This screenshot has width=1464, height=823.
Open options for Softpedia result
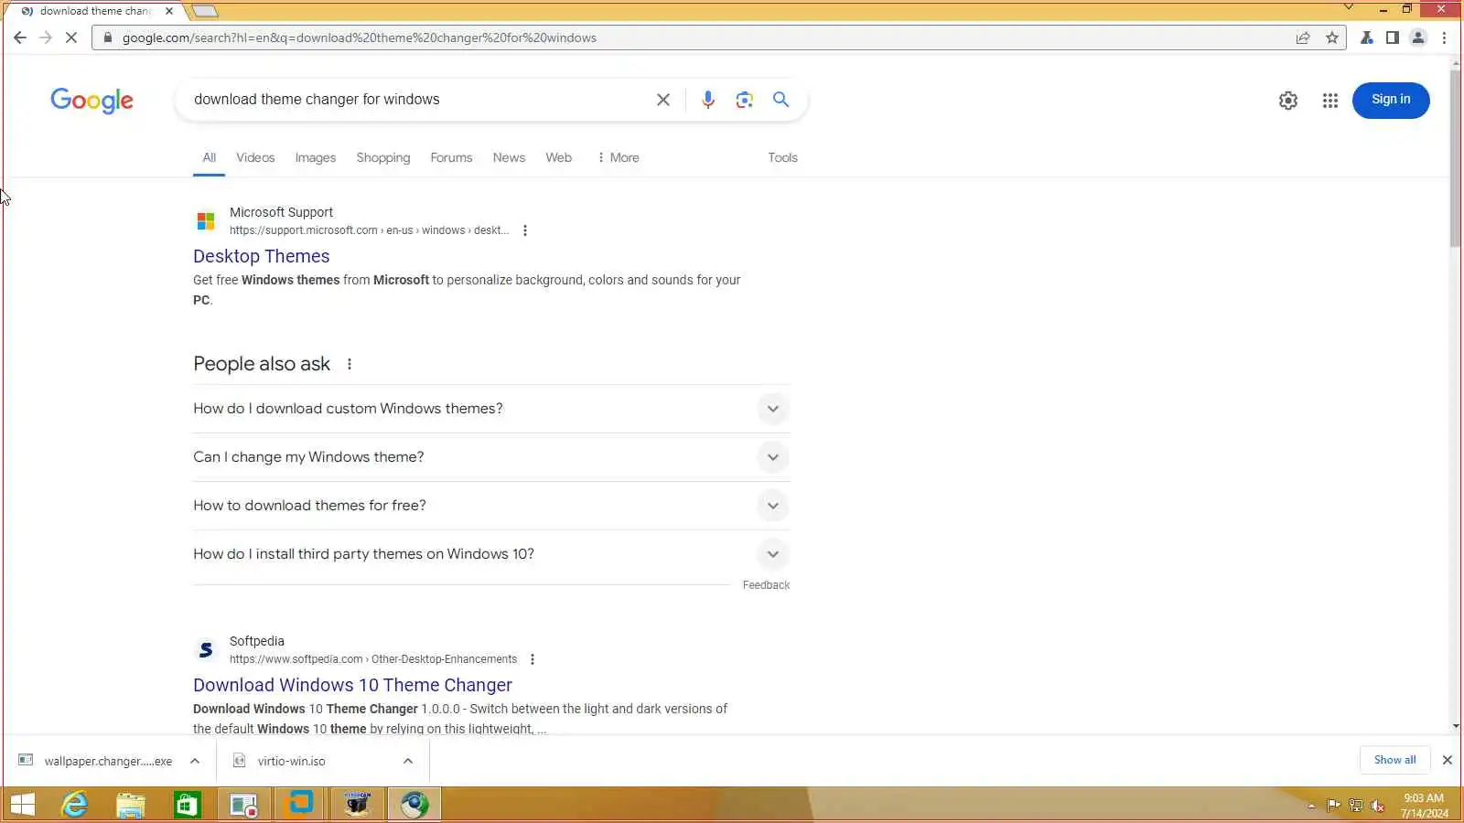point(533,659)
